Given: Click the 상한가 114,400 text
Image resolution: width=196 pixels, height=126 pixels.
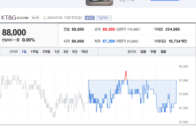Looking at the screenshot, I should (128, 29).
